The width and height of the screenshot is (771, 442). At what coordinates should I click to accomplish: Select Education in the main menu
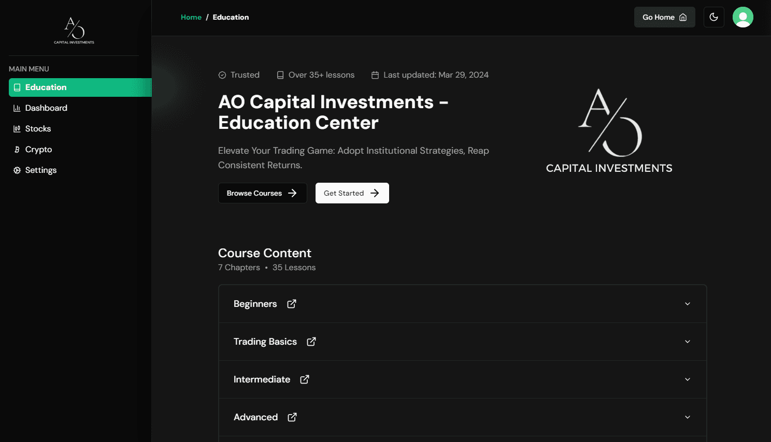46,87
